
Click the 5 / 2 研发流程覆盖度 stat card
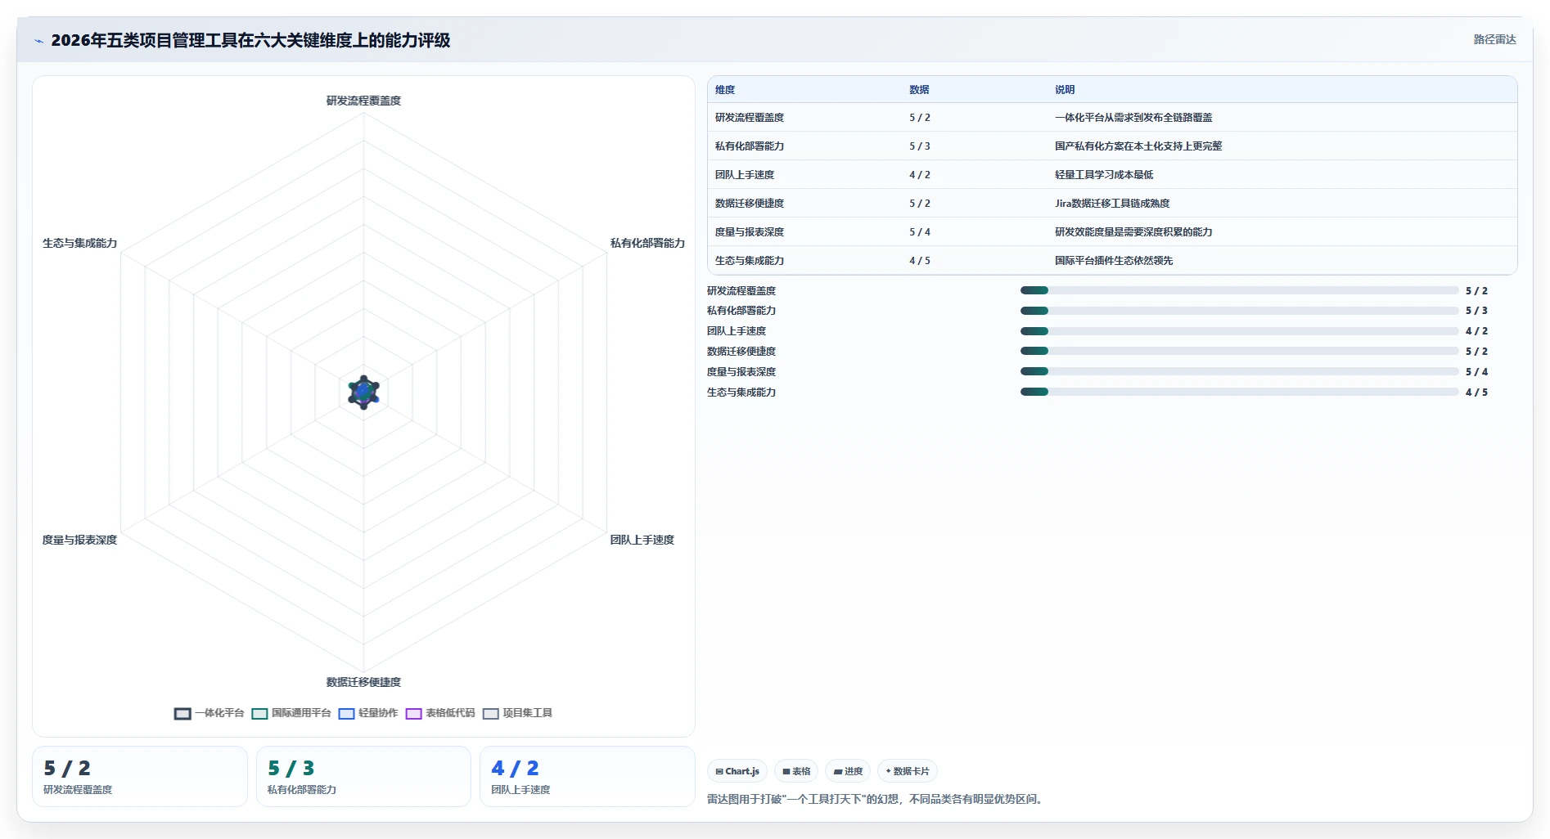click(x=140, y=777)
